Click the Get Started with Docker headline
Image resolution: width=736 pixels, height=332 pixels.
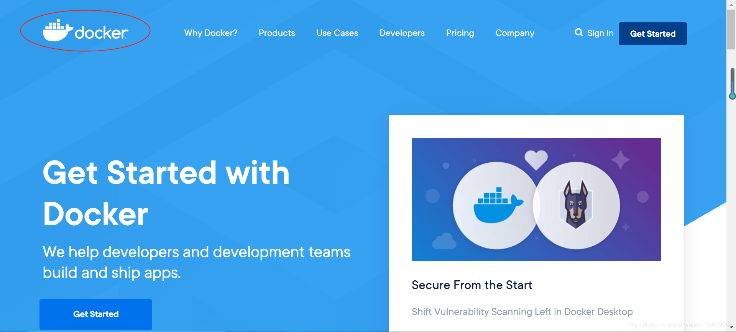[x=166, y=193]
